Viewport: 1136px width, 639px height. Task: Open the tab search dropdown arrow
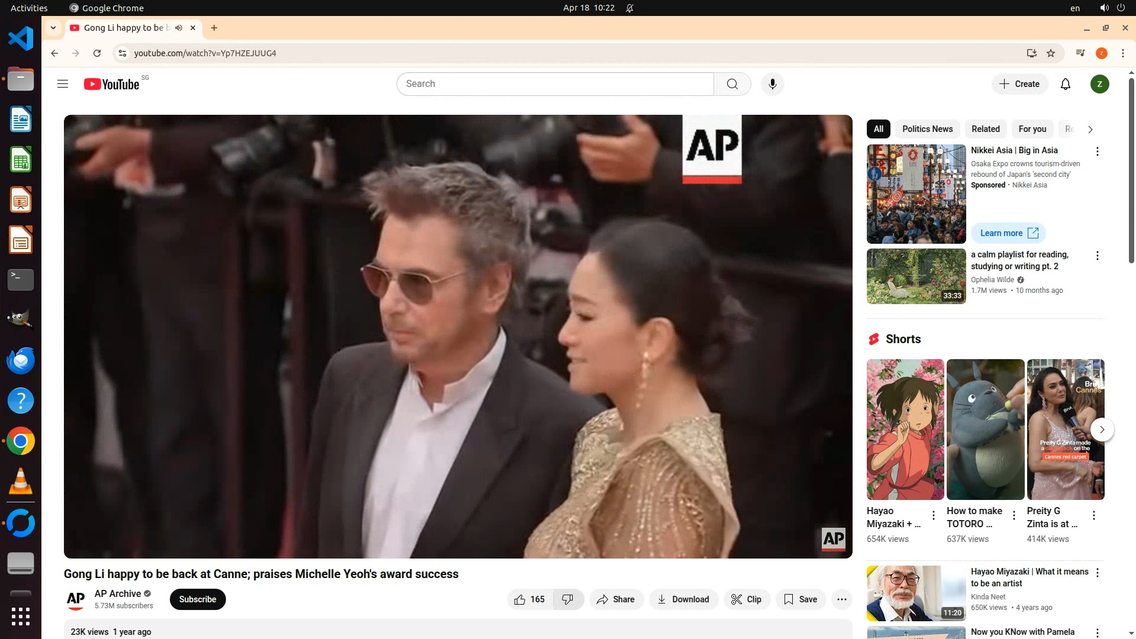tap(53, 28)
